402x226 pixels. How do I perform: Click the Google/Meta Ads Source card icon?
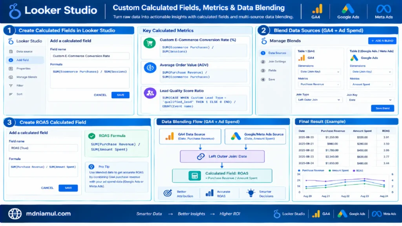tap(236, 136)
